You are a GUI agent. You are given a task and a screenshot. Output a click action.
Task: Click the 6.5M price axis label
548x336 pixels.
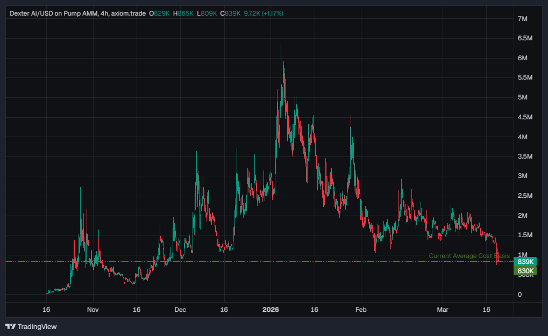coord(525,38)
